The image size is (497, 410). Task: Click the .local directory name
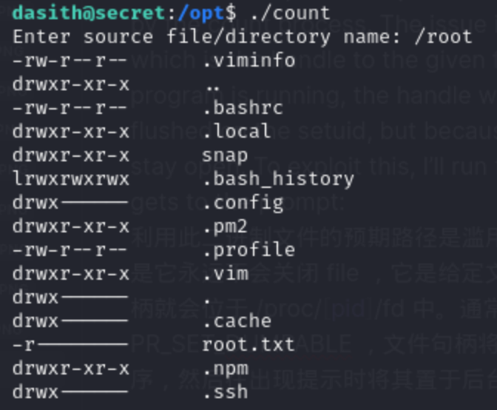click(x=237, y=131)
